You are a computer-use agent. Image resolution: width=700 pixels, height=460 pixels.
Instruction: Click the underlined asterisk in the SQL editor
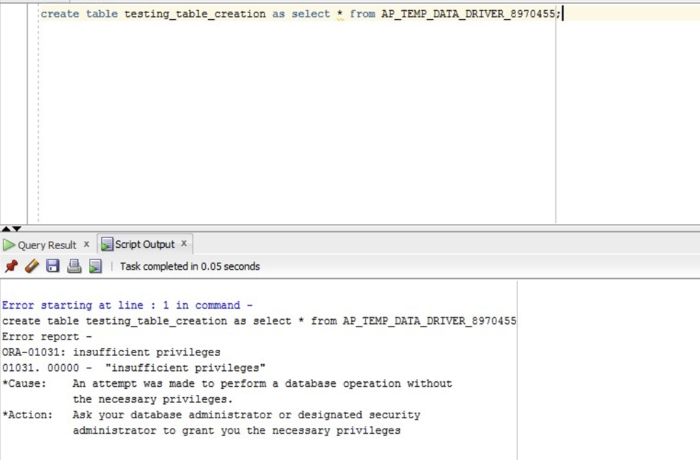tap(340, 14)
